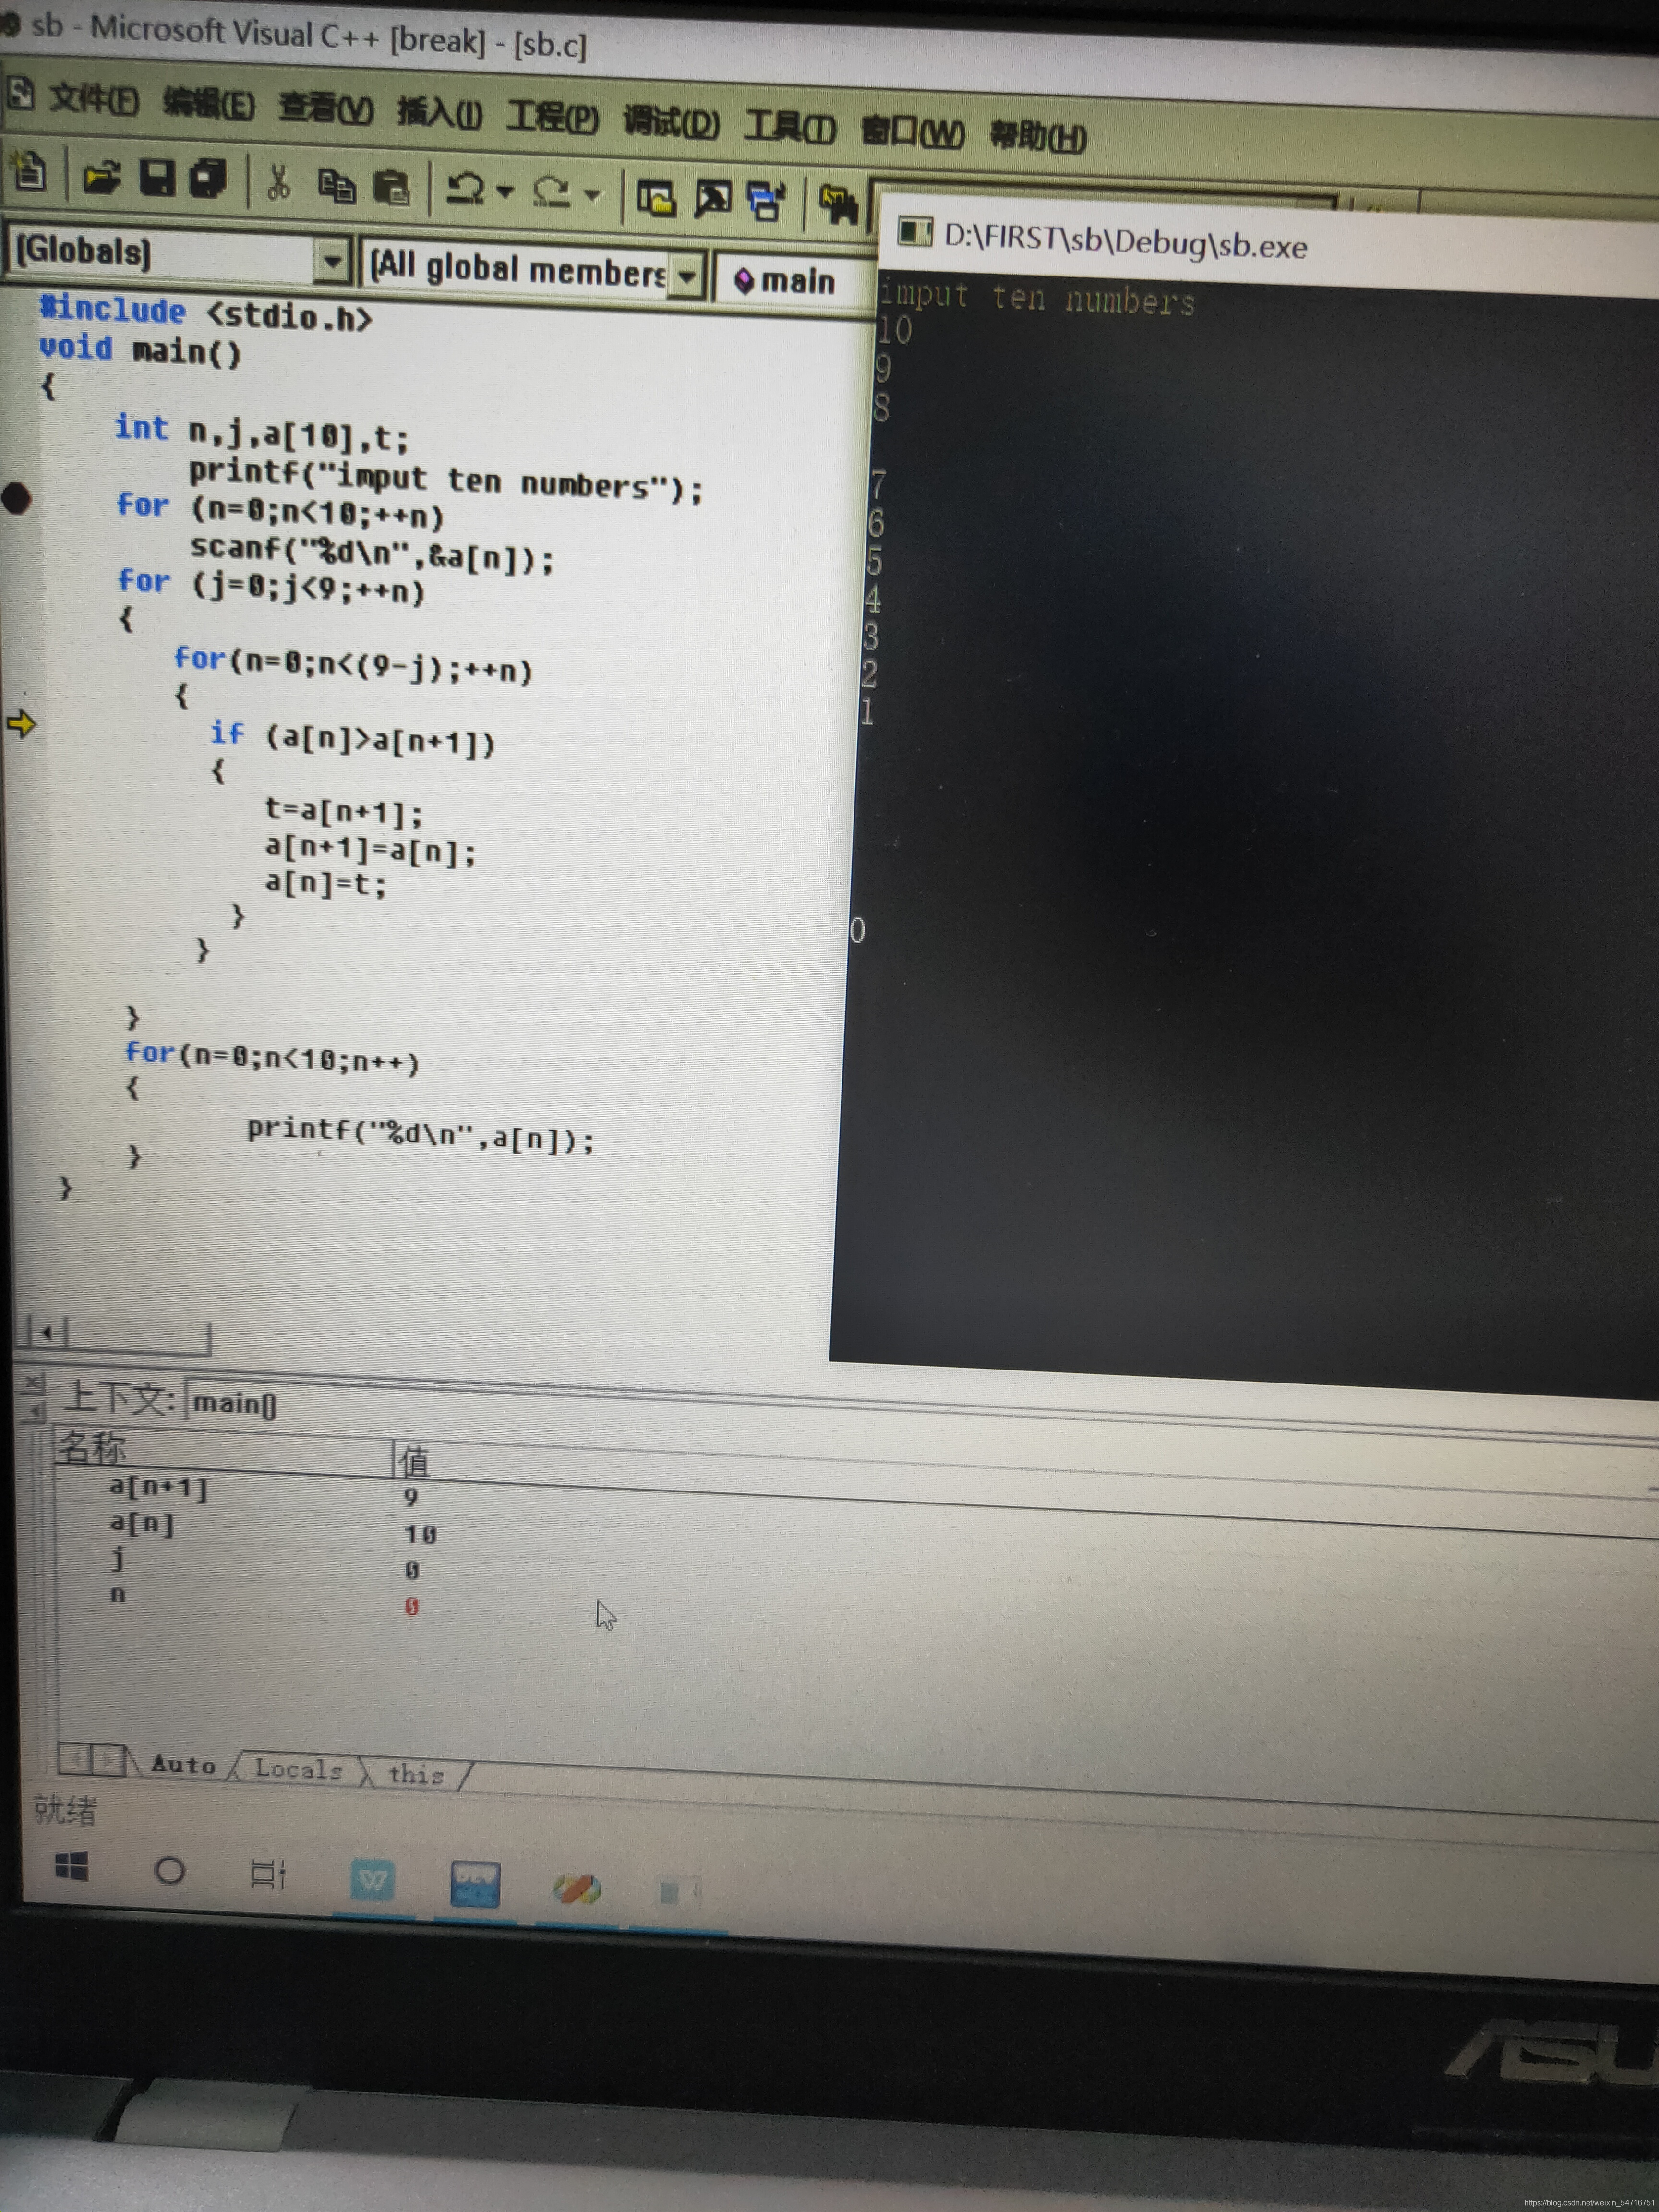Open the Windows Start button

point(71,1867)
